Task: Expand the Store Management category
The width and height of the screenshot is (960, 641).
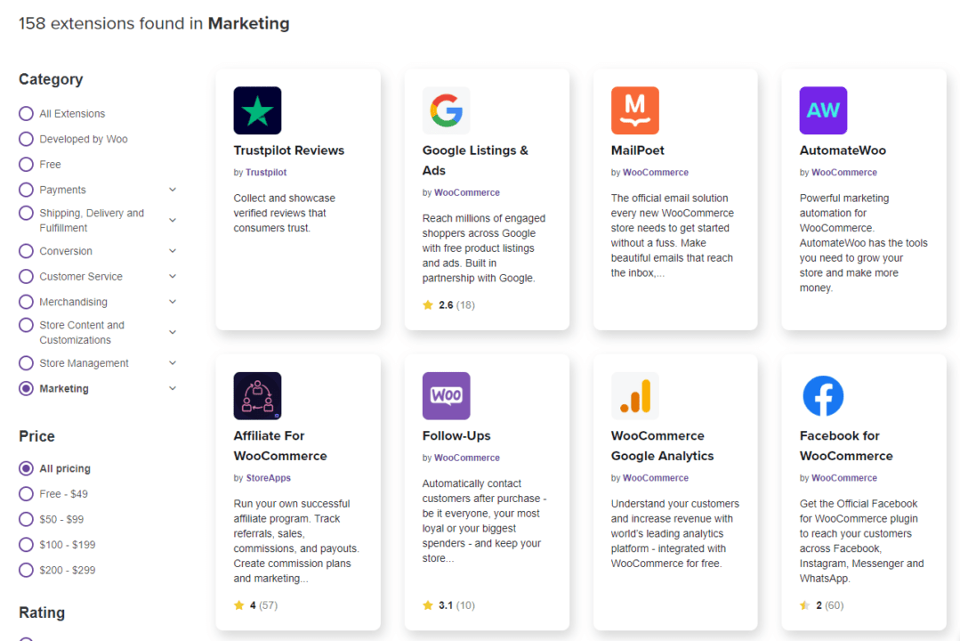Action: [x=171, y=363]
